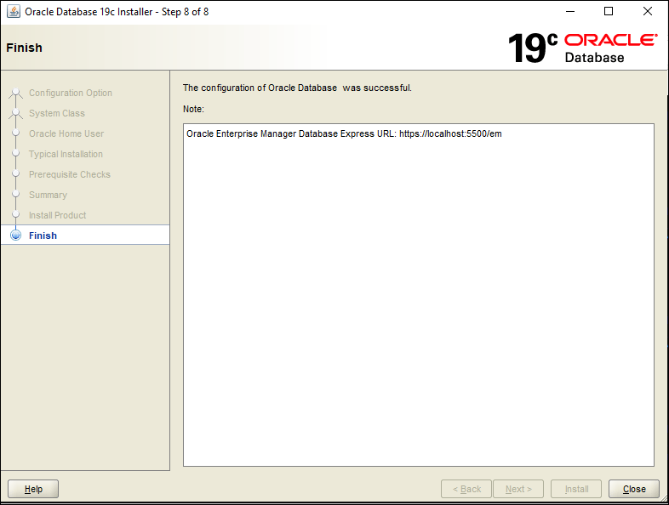Viewport: 669px width, 505px height.
Task: Click the Java installer icon in title bar
Action: pos(14,12)
